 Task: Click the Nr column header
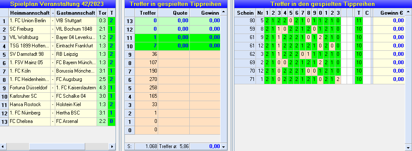pos(260,13)
